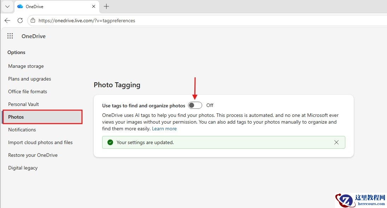Open Plans and upgrades
Screen dimensions: 387x208
30,79
